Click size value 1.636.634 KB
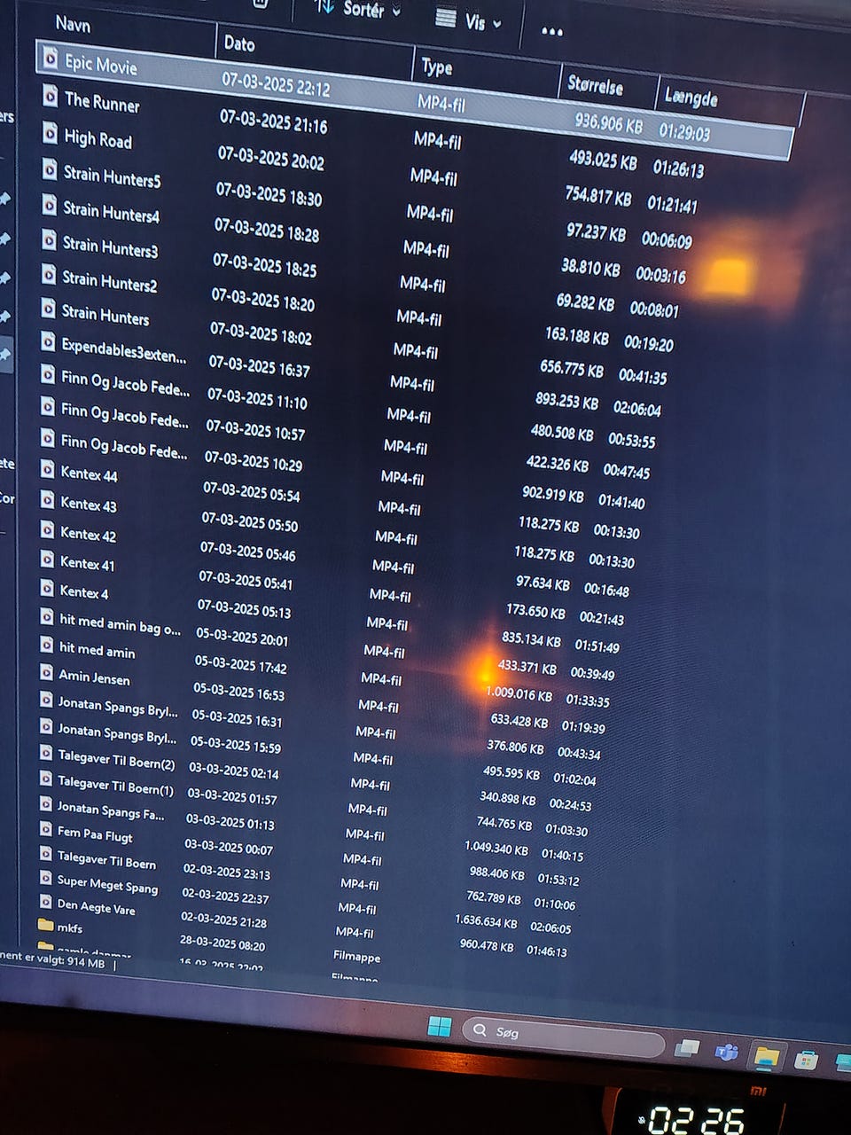 coord(486,921)
